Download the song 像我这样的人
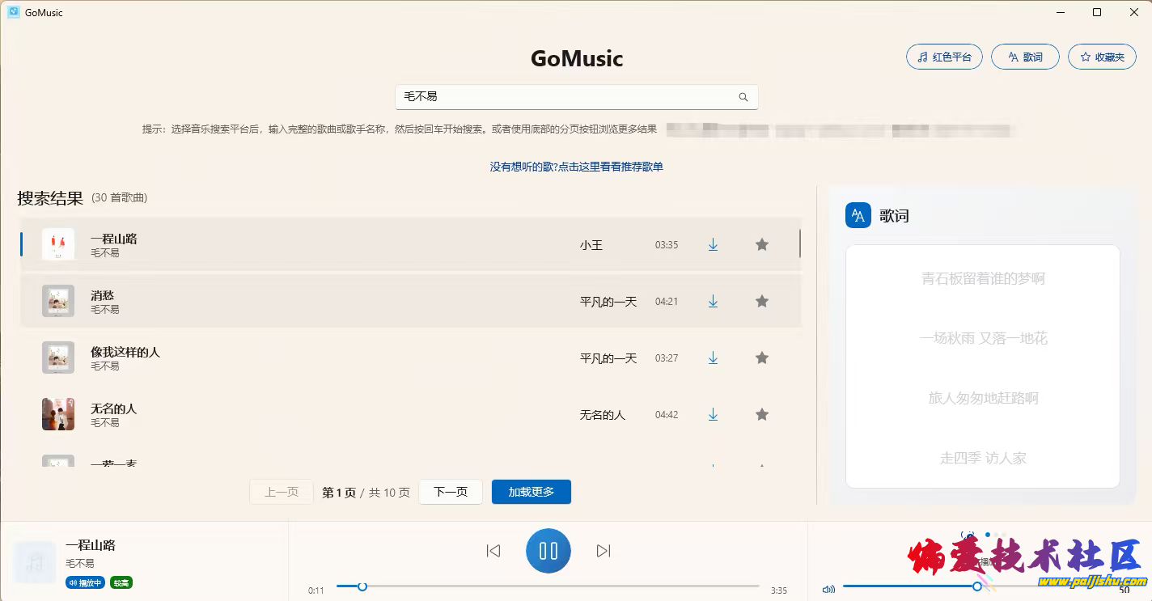Viewport: 1152px width, 601px height. tap(713, 358)
